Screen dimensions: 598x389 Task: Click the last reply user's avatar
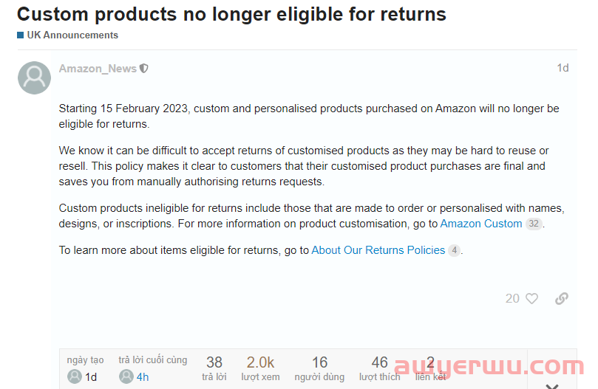pyautogui.click(x=126, y=376)
